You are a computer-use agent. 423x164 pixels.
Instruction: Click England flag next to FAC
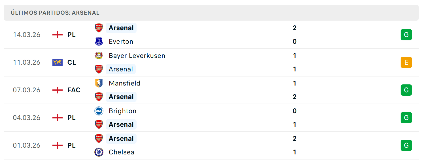pyautogui.click(x=58, y=90)
